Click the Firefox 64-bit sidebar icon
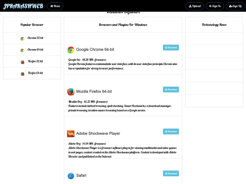This screenshot has height=184, width=246. [x=23, y=74]
